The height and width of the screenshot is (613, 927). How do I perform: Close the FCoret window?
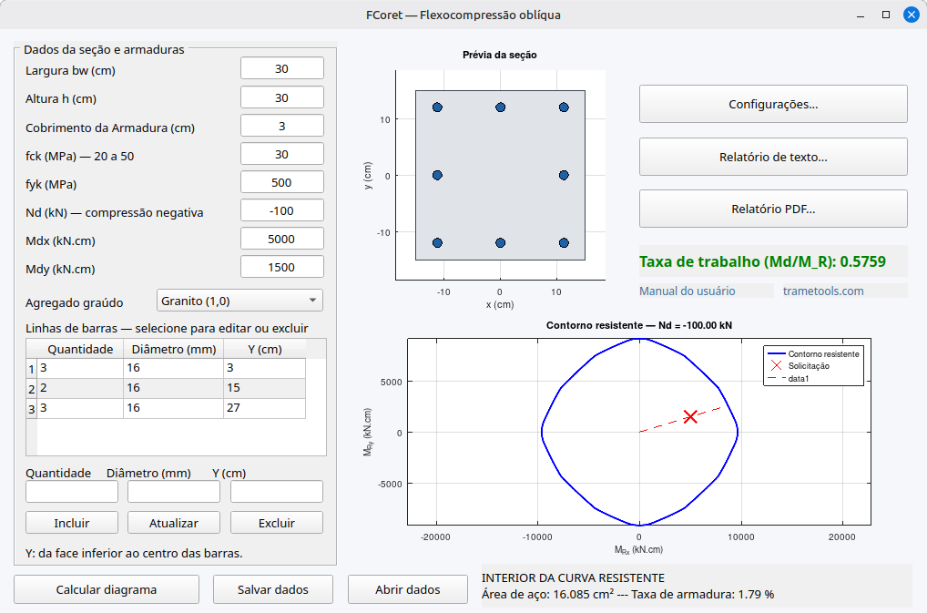(x=911, y=15)
